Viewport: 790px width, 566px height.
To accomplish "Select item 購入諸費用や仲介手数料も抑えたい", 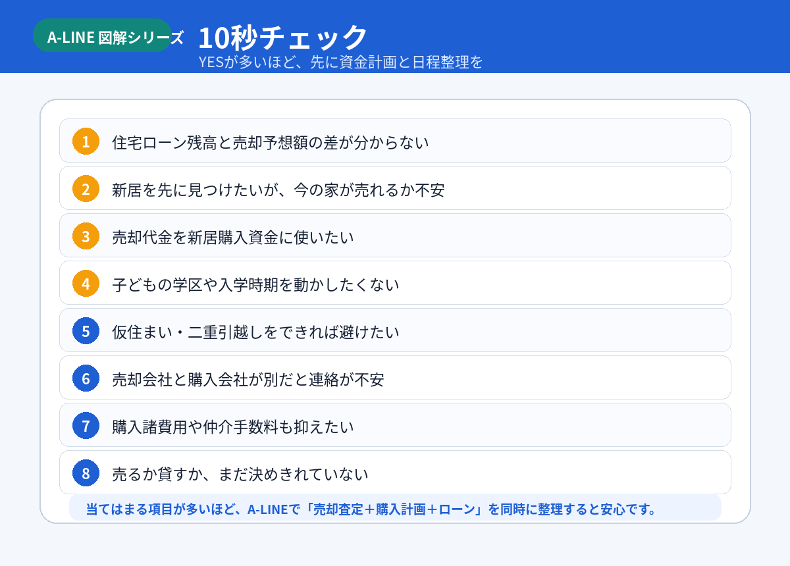I will (x=395, y=425).
